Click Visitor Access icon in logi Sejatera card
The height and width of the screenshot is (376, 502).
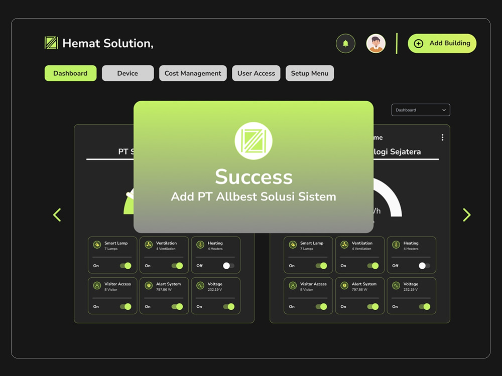pos(293,286)
